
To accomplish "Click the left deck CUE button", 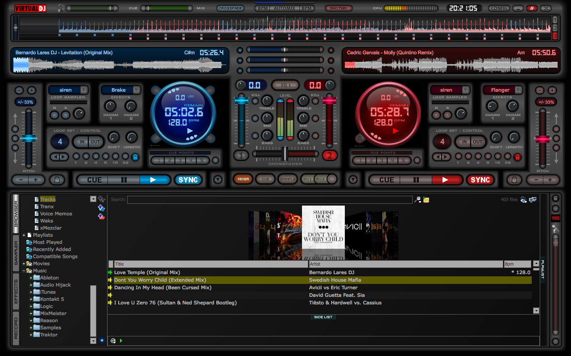I will 94,180.
